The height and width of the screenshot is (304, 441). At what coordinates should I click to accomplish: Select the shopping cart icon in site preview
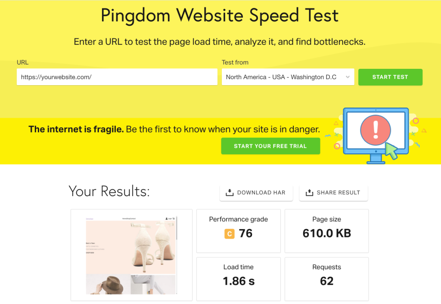[174, 218]
